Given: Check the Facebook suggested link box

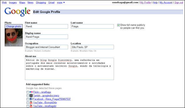Looking at the screenshot, I should [x=28, y=99].
